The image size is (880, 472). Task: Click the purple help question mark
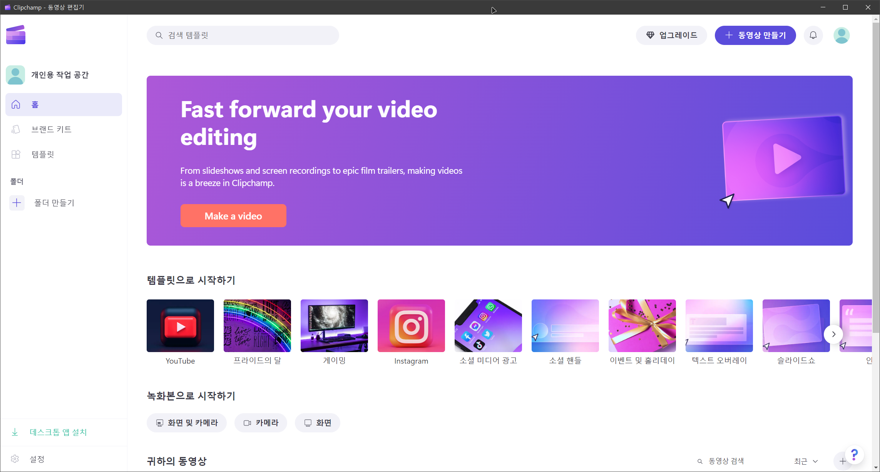click(x=854, y=455)
